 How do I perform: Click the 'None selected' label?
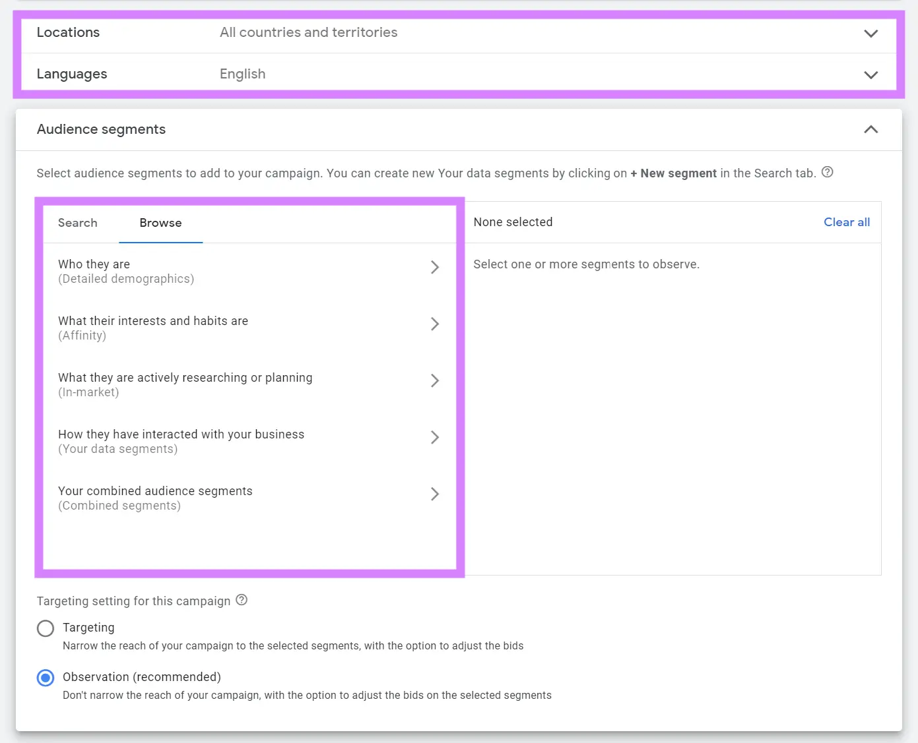(x=513, y=222)
